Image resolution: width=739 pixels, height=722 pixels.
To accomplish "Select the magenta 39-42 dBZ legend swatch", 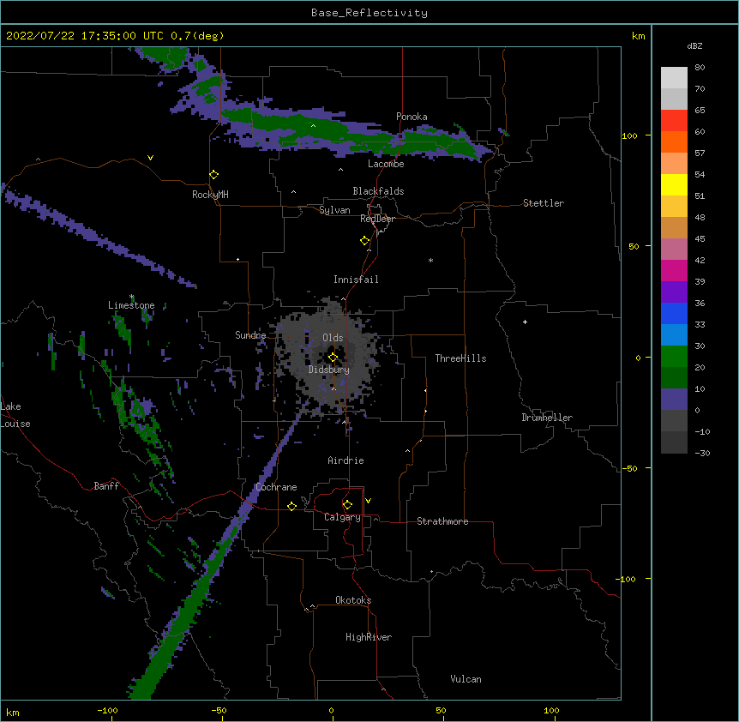I will tap(674, 270).
